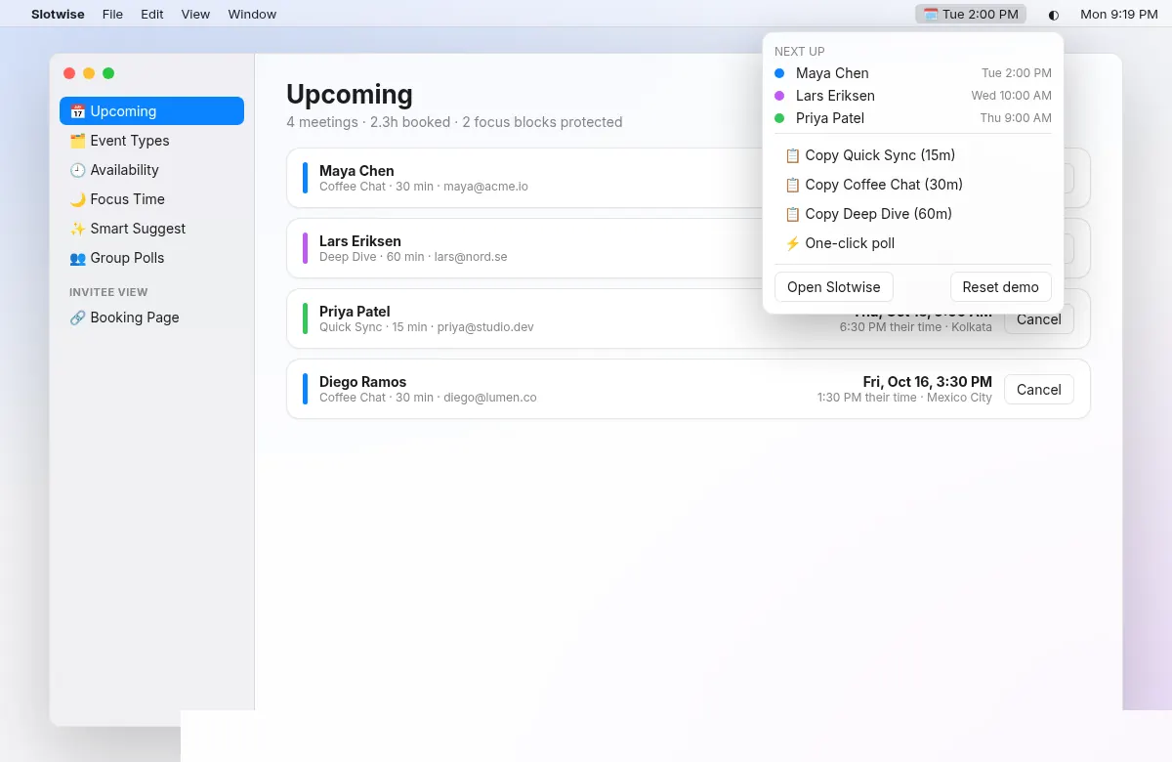Click the clipboard icon beside Copy Deep Dive
Image resolution: width=1172 pixels, height=762 pixels.
click(793, 214)
